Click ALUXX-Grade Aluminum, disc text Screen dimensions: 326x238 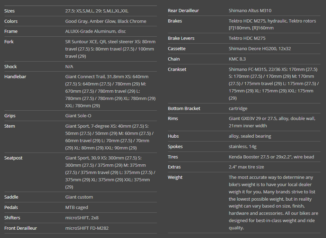coord(95,31)
